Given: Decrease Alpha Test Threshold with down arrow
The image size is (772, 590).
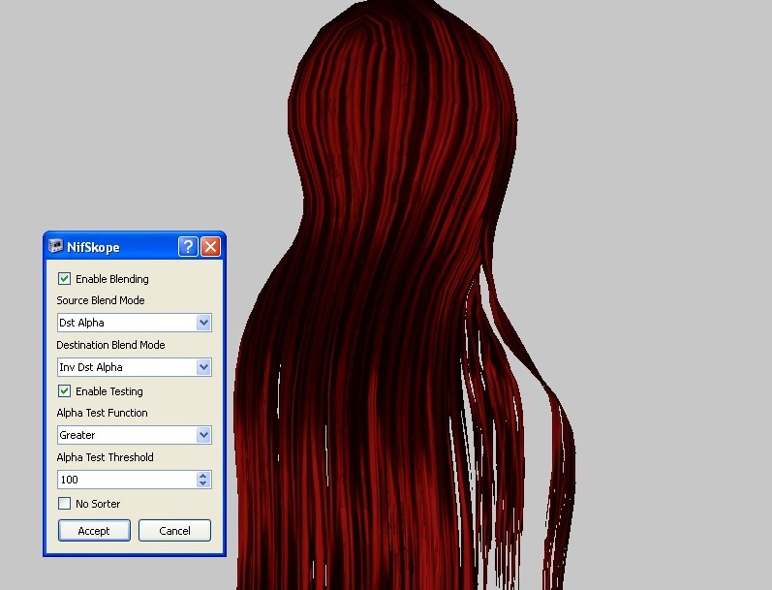Looking at the screenshot, I should click(203, 483).
